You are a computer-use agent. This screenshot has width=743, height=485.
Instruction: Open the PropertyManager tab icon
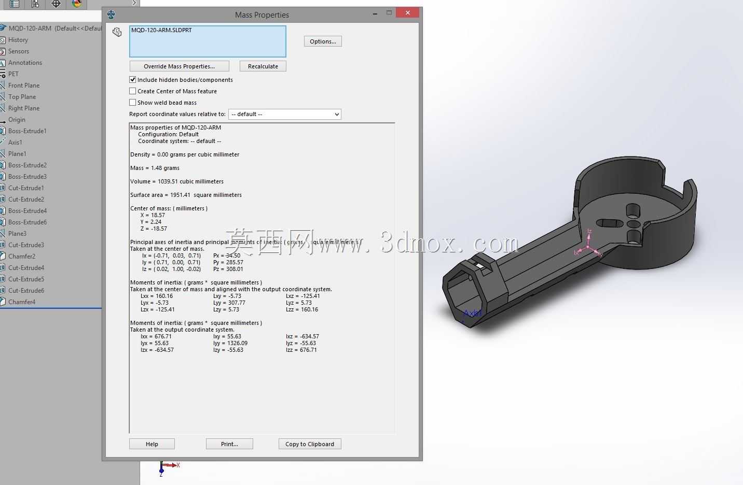click(15, 4)
